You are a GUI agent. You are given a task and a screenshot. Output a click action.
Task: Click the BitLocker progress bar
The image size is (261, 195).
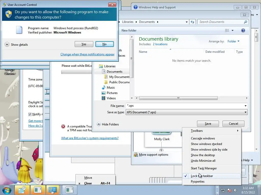click(x=76, y=72)
